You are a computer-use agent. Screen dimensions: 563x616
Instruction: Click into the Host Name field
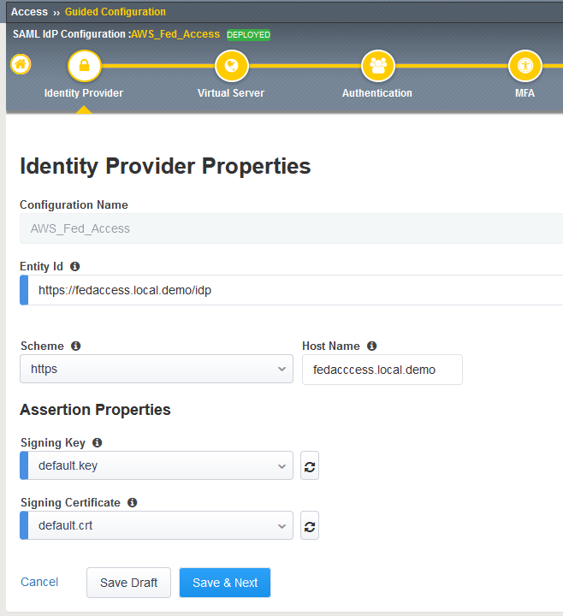(382, 370)
